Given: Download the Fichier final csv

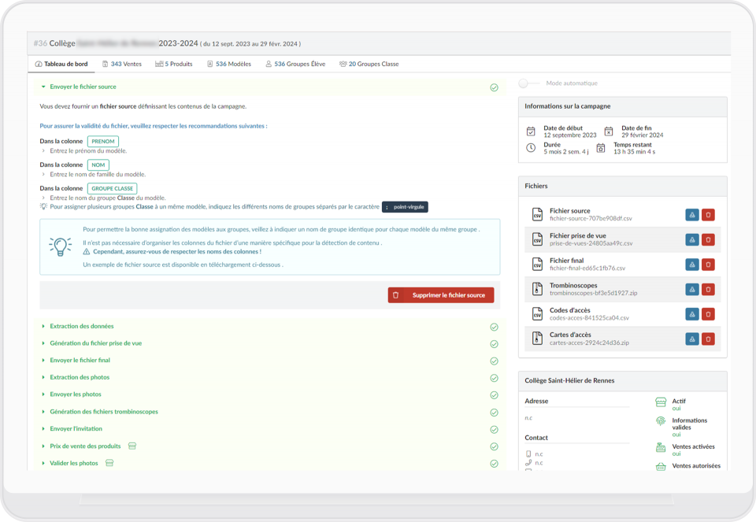Looking at the screenshot, I should [692, 265].
